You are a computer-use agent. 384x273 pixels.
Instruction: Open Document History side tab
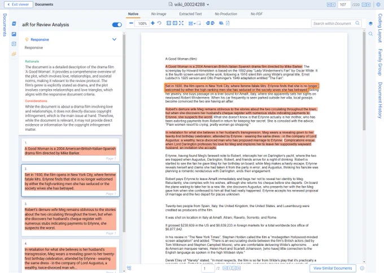coord(380,100)
